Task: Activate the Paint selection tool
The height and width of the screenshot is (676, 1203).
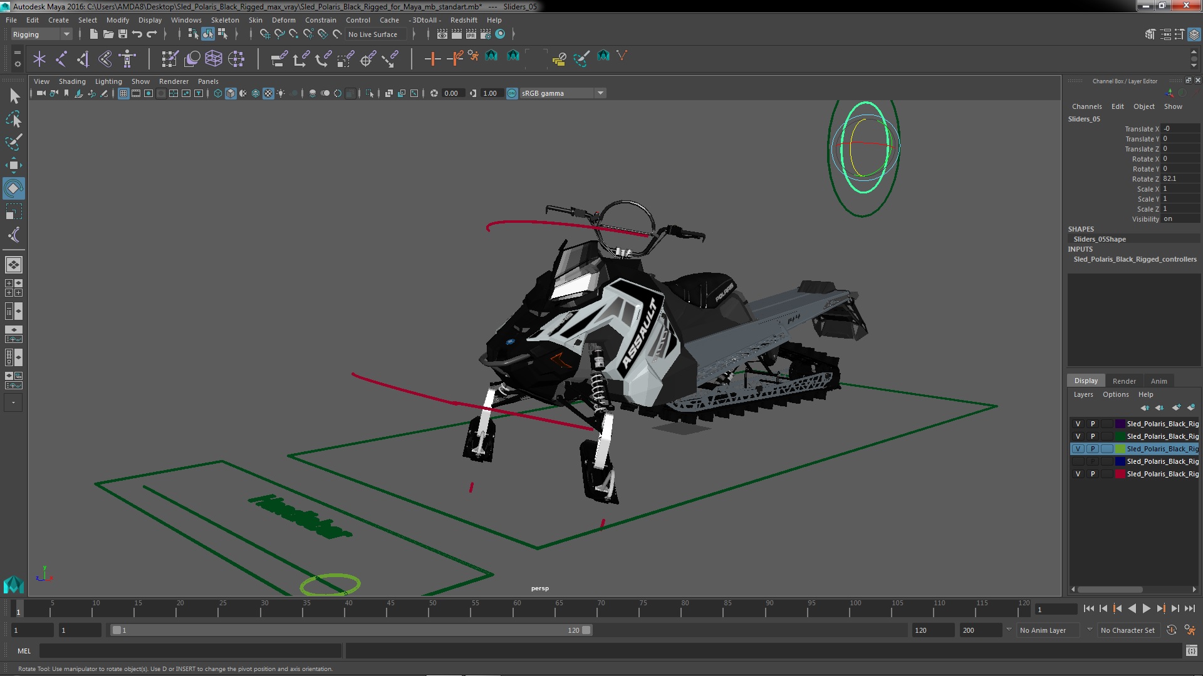Action: (x=14, y=142)
